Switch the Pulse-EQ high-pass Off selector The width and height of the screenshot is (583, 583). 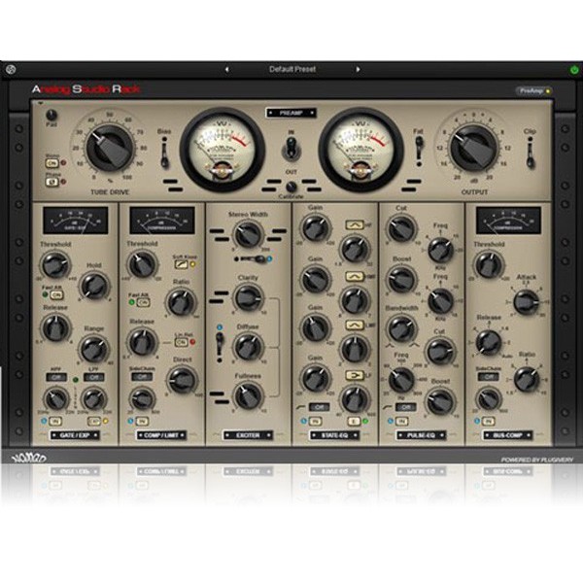405,407
